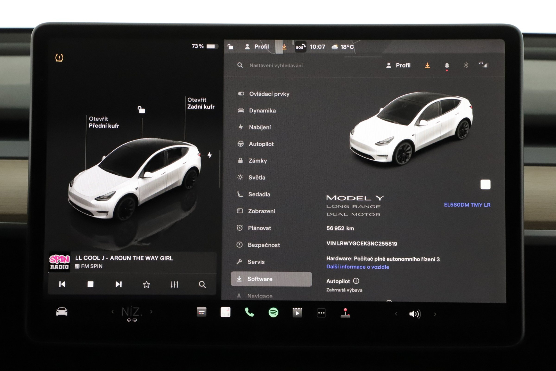
Task: Tap the charging bolt icon beside car
Action: (210, 155)
